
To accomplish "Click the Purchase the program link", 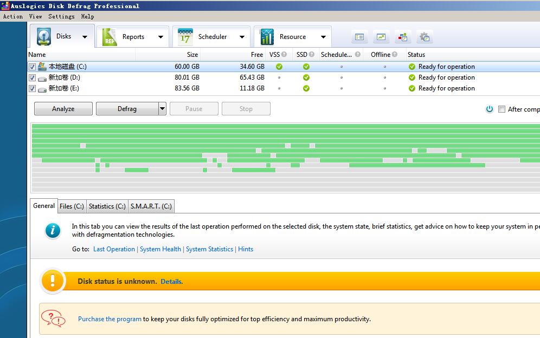I will click(110, 319).
